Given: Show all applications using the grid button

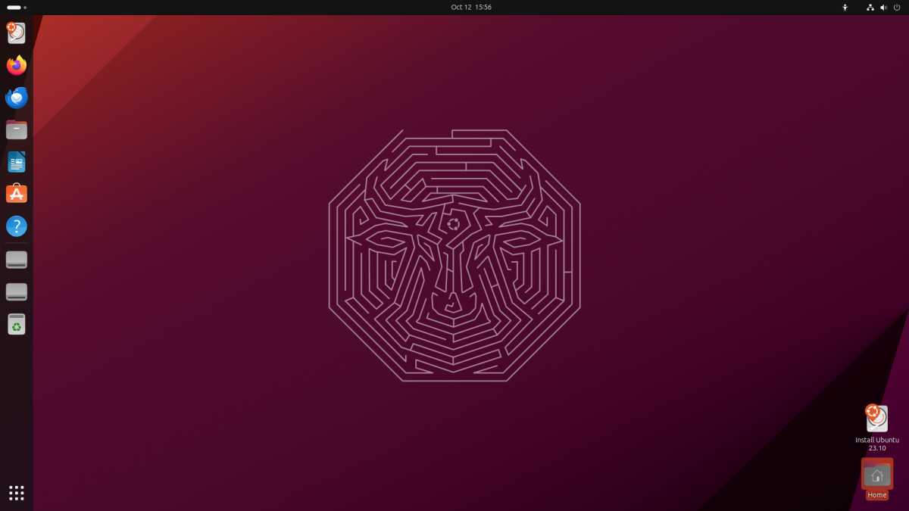Looking at the screenshot, I should click(16, 493).
